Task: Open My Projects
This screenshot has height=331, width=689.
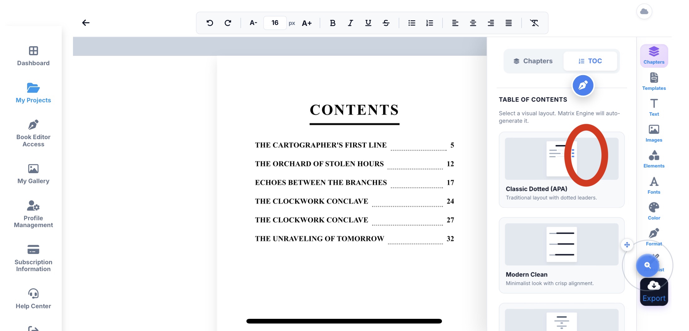Action: coord(33,93)
